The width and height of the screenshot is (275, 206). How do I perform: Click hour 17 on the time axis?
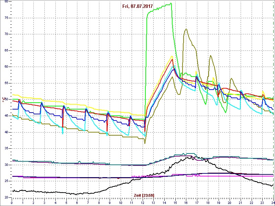point(197,203)
